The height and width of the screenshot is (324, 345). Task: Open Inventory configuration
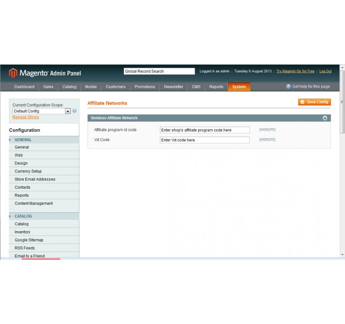tap(44, 232)
